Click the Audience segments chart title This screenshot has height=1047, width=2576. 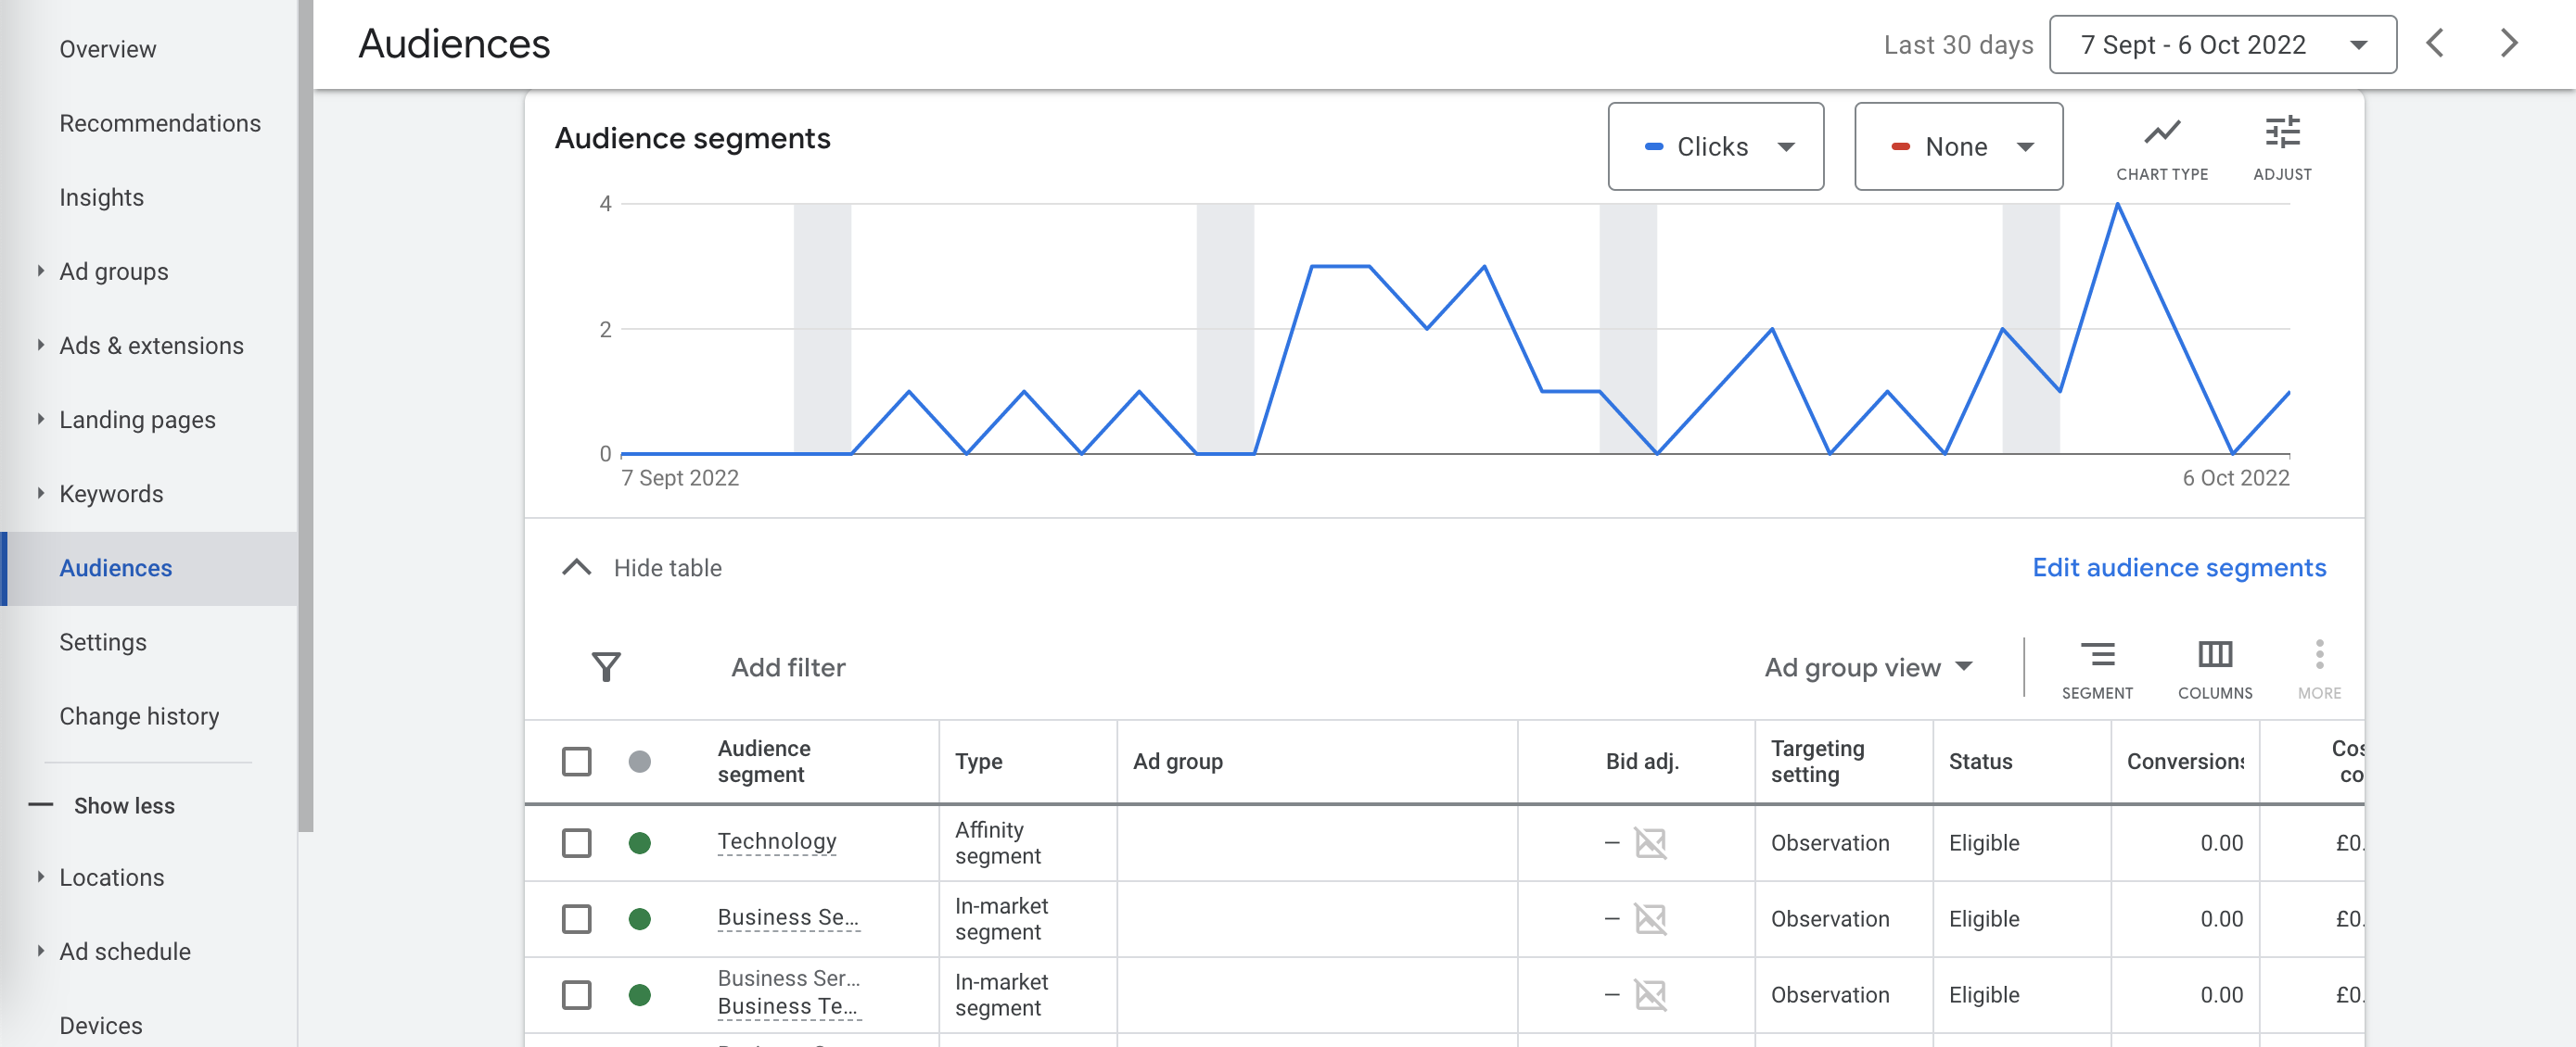[692, 138]
